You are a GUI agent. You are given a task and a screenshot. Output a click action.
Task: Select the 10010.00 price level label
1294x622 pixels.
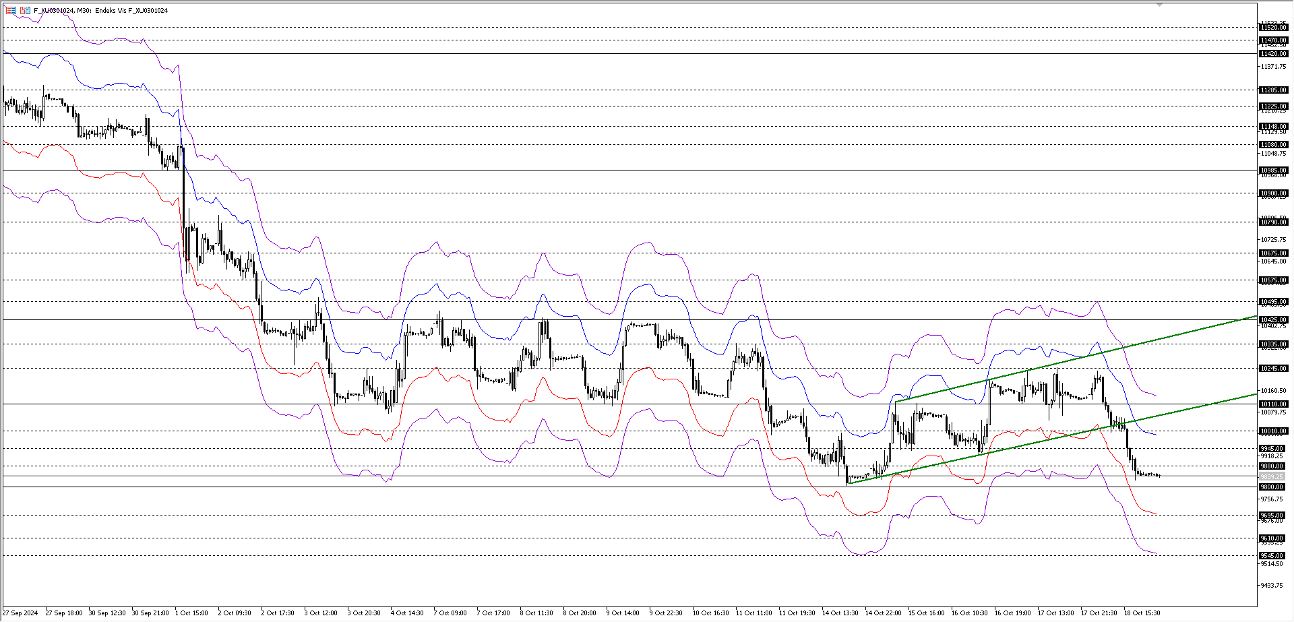tap(1273, 431)
